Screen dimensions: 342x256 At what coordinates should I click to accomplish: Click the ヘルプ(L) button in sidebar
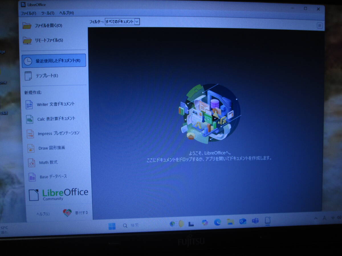tap(43, 214)
